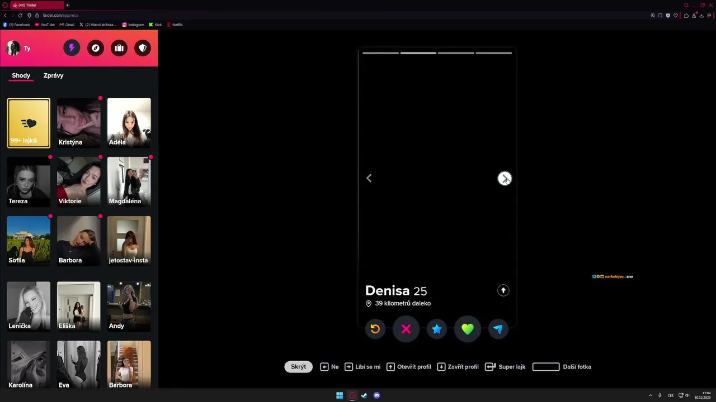Show next photo with right arrow

click(505, 178)
